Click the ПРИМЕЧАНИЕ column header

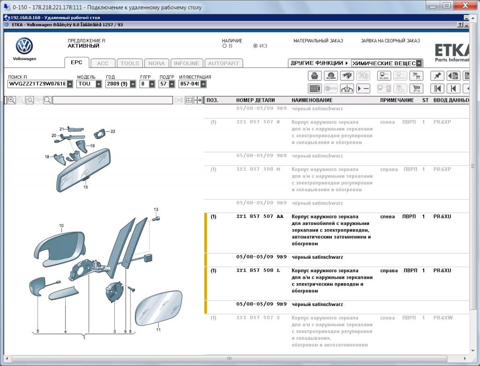tap(397, 100)
